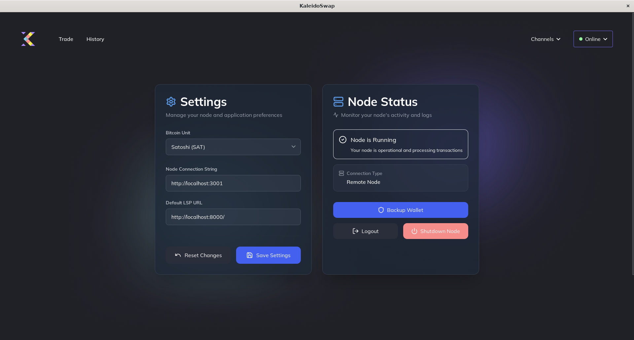Image resolution: width=634 pixels, height=340 pixels.
Task: Click the Default LSP URL input
Action: coord(233,217)
